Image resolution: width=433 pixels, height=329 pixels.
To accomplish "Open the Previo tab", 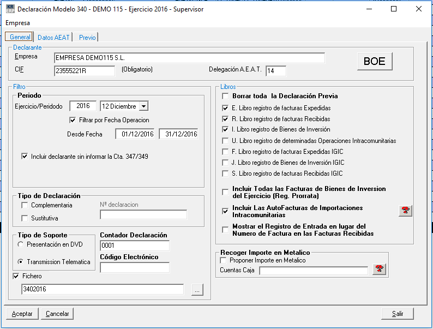I will tap(87, 38).
